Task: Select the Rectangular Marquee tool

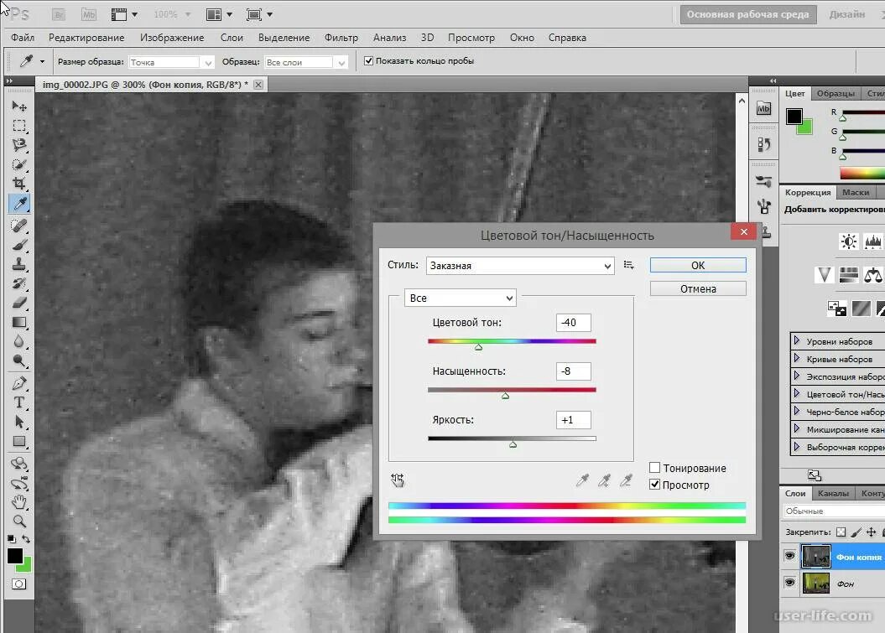Action: point(19,126)
